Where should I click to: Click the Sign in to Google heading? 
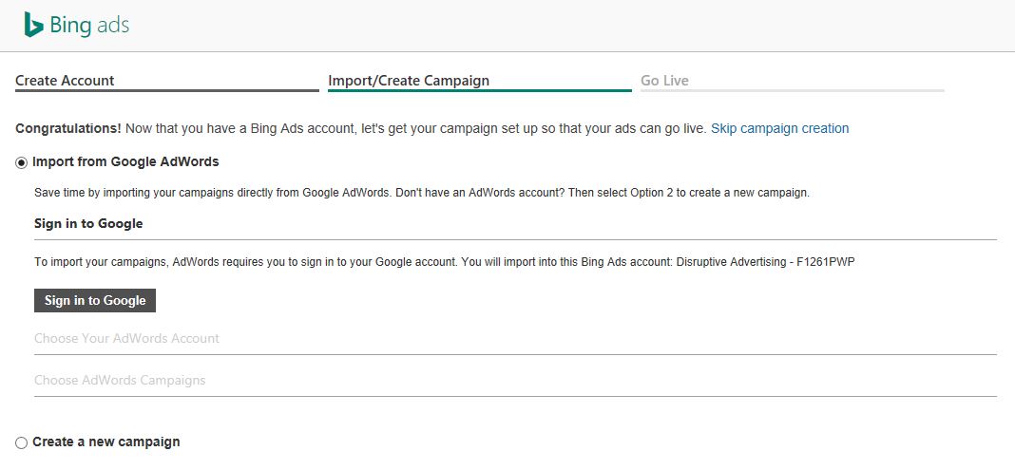(88, 224)
